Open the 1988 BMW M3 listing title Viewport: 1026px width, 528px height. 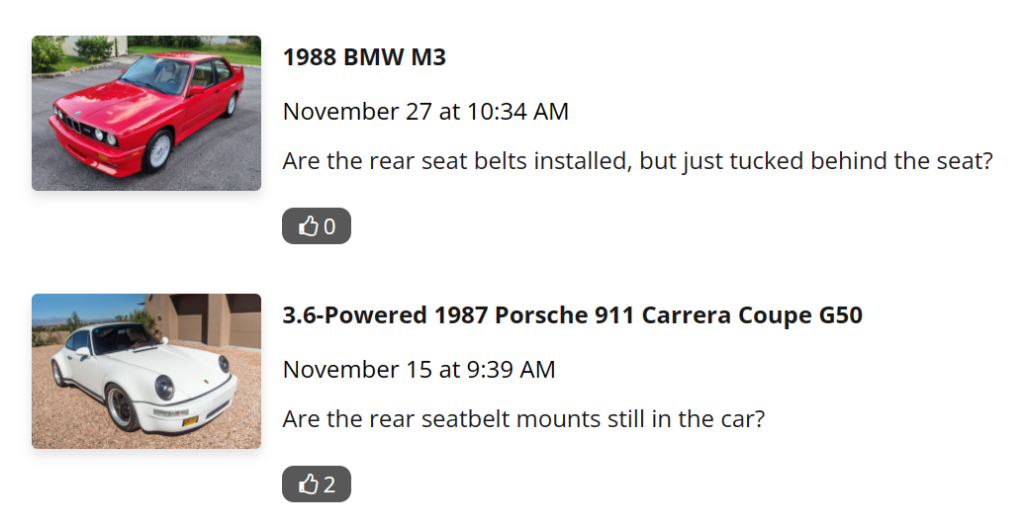[x=364, y=57]
